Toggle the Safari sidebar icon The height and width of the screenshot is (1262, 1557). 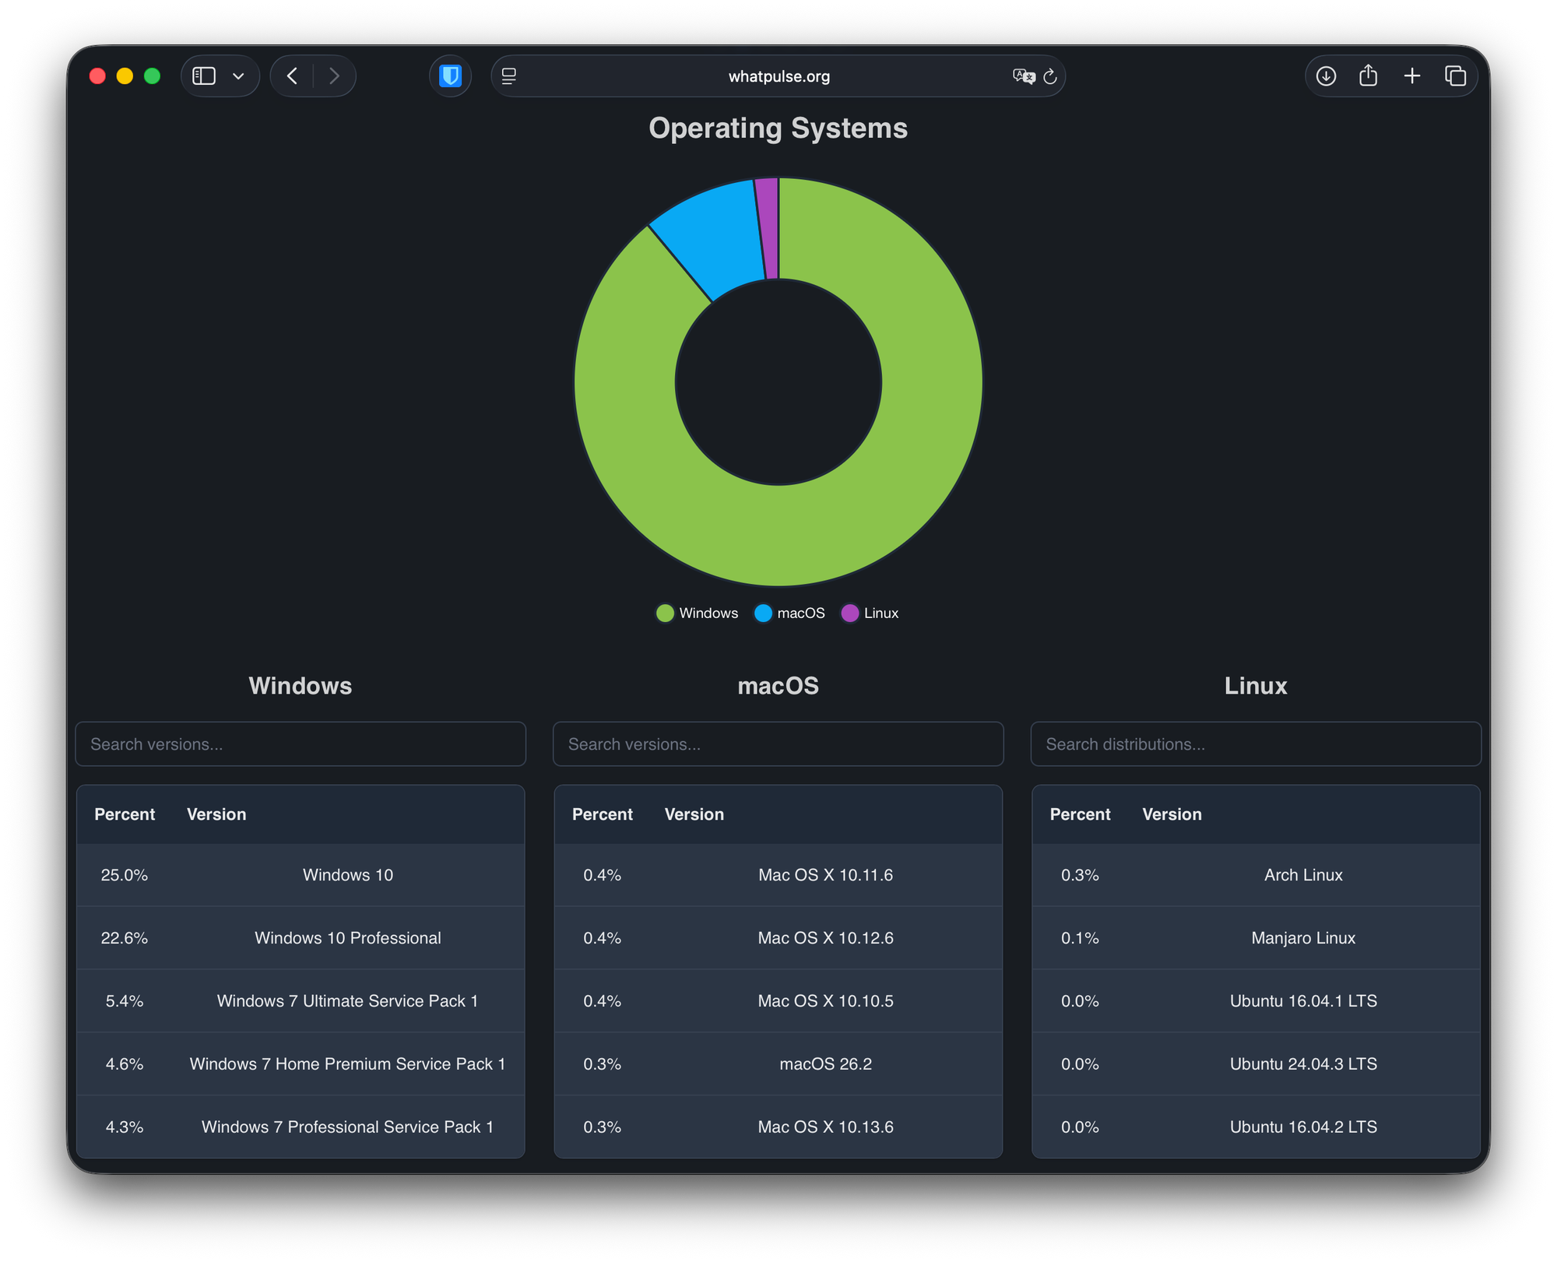pos(204,76)
